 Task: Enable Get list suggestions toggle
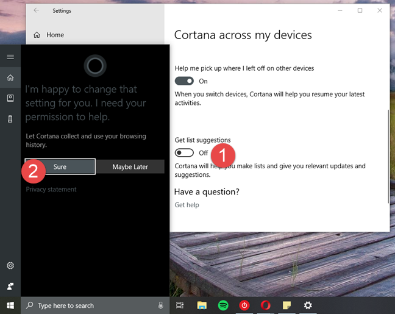pos(184,152)
